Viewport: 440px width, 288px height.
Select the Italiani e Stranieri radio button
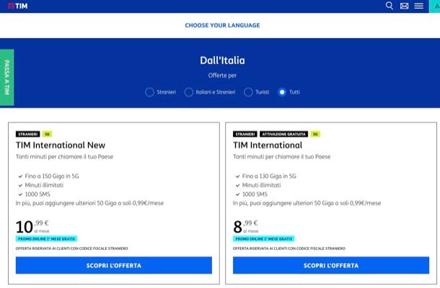(188, 92)
